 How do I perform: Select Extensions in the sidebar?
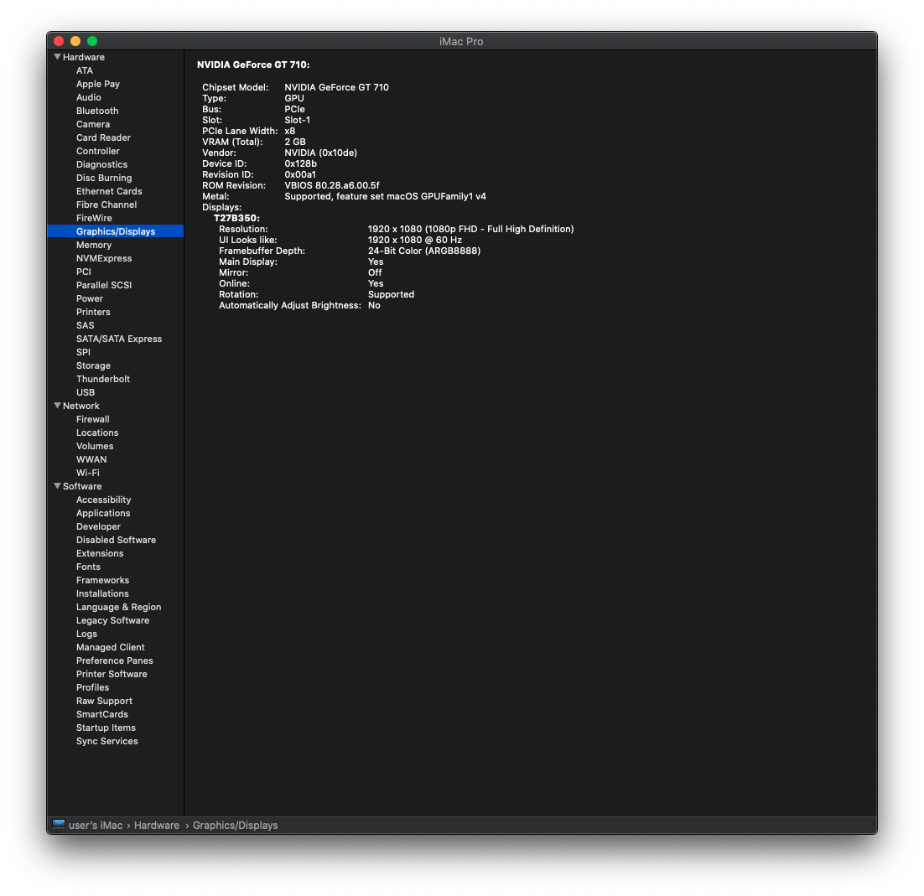coord(100,554)
